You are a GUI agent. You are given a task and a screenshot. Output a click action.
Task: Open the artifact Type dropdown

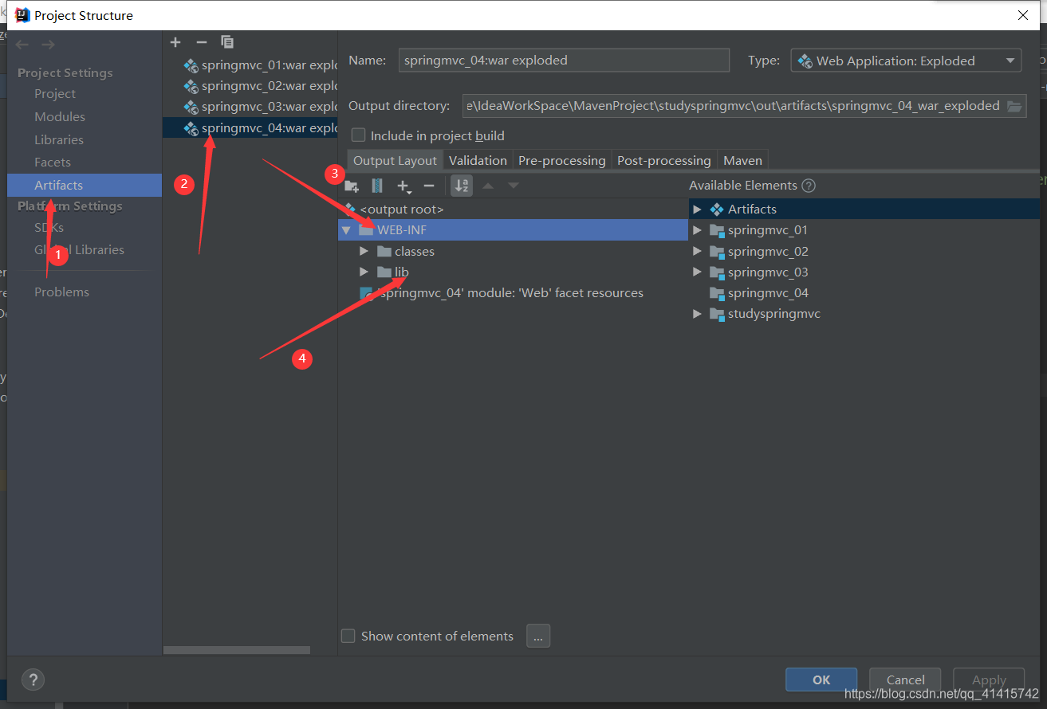coord(906,61)
